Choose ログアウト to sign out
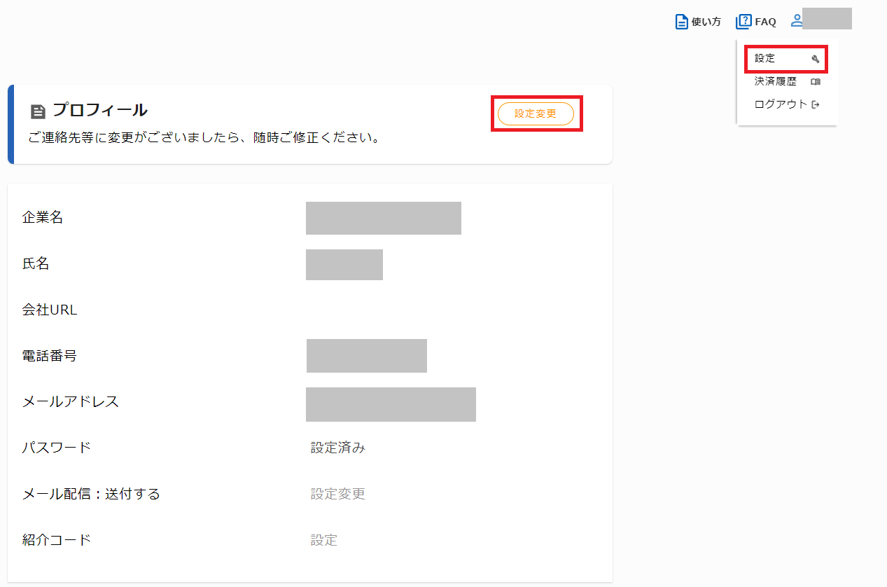This screenshot has width=887, height=587. pos(781,104)
